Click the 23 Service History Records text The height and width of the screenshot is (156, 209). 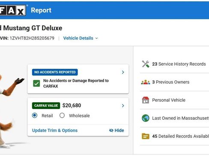179,64
